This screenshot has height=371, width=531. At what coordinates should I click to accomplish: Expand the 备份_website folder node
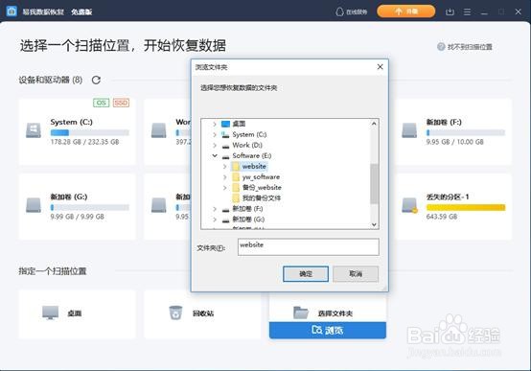225,187
